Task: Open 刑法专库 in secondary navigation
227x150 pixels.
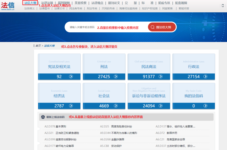Action: 92,9
